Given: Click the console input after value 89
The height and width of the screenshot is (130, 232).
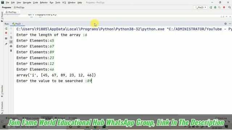Looking at the screenshot, I should click(92, 81).
